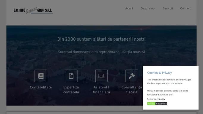Select the Asistență financiară chart icon

click(101, 76)
